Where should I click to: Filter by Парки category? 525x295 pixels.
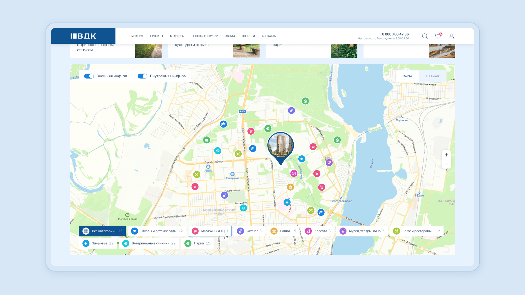(197, 243)
